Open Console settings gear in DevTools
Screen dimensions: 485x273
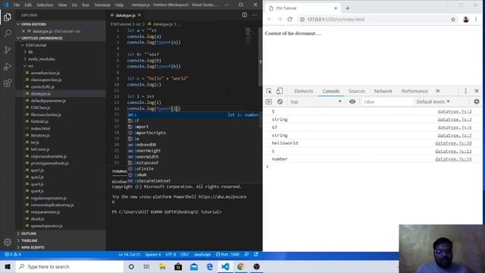pyautogui.click(x=477, y=102)
